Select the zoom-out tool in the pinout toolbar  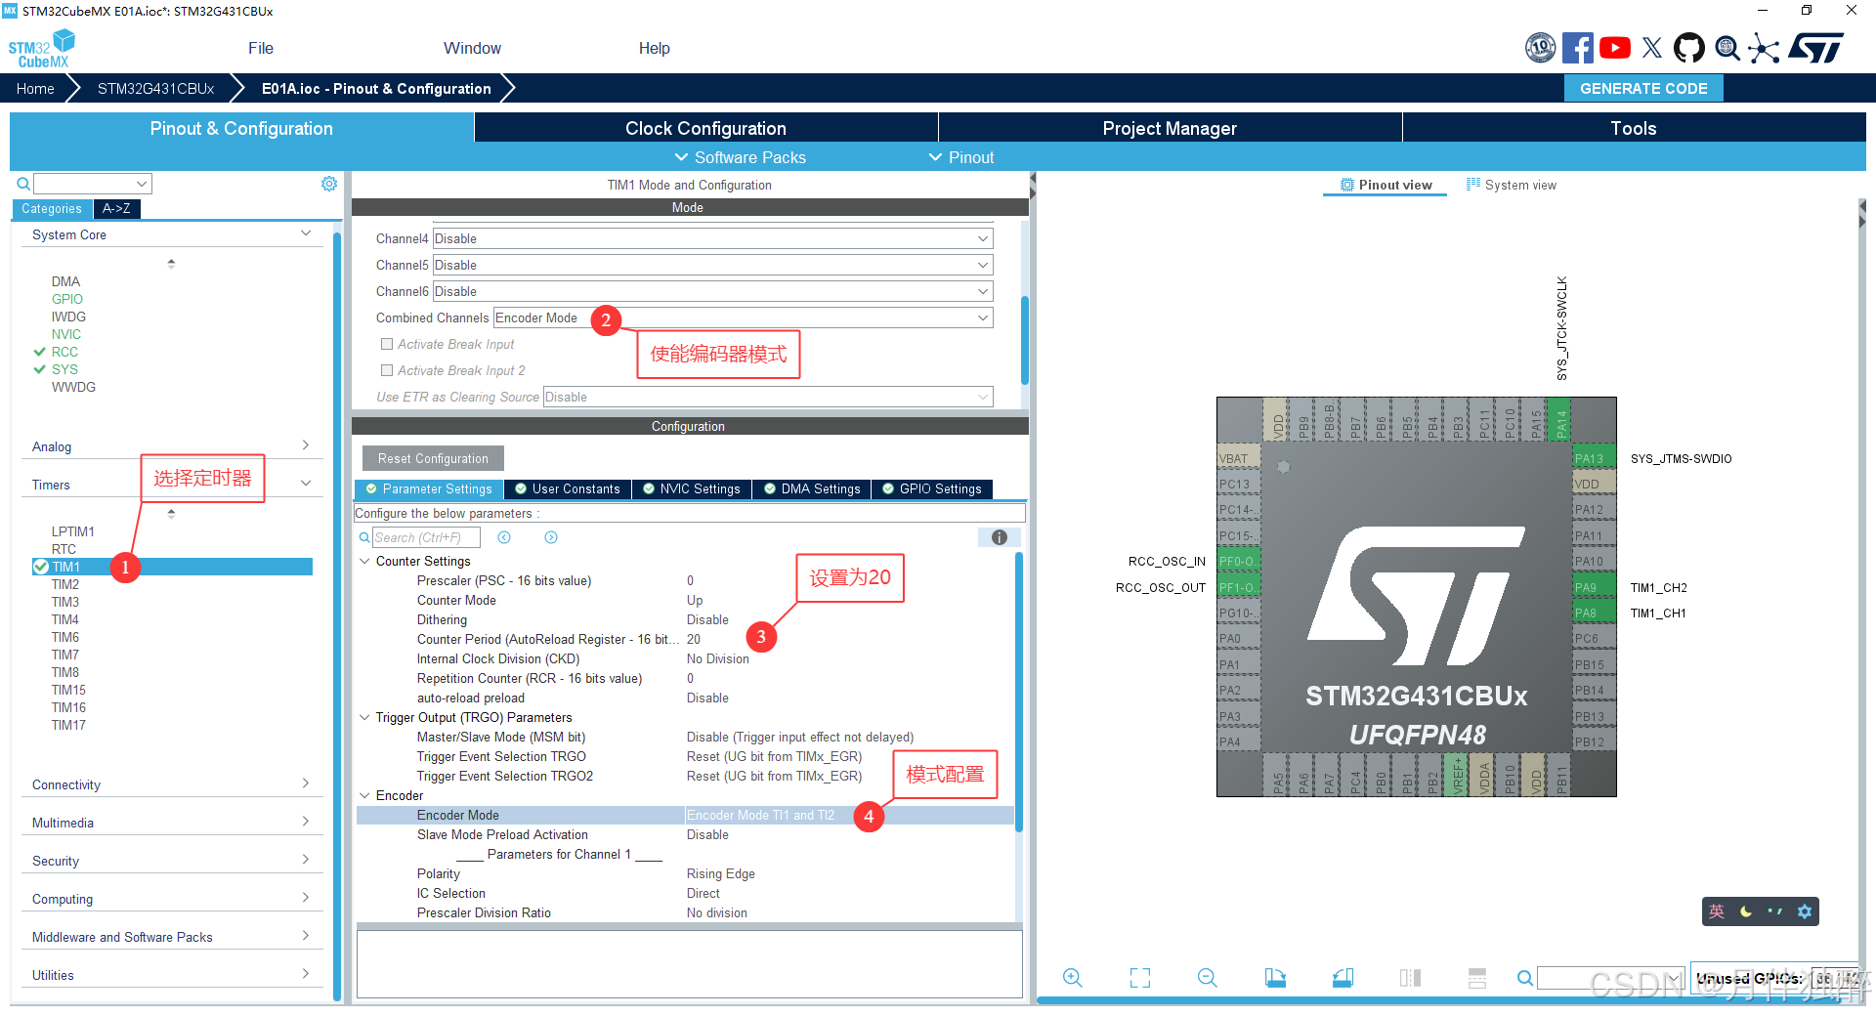[x=1207, y=977]
